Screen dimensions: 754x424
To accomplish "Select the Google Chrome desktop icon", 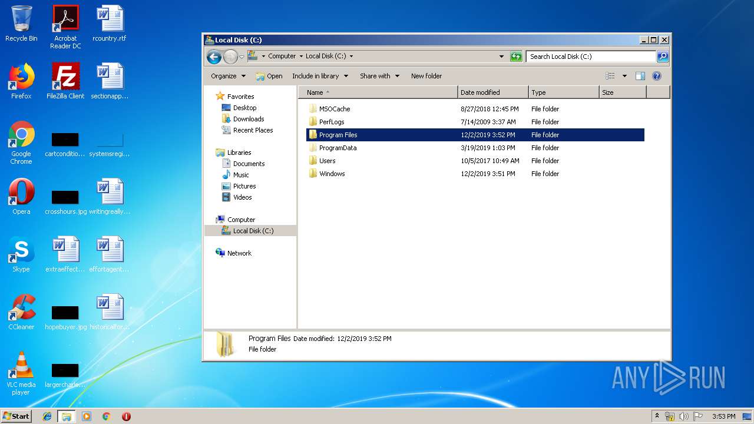I will [21, 143].
